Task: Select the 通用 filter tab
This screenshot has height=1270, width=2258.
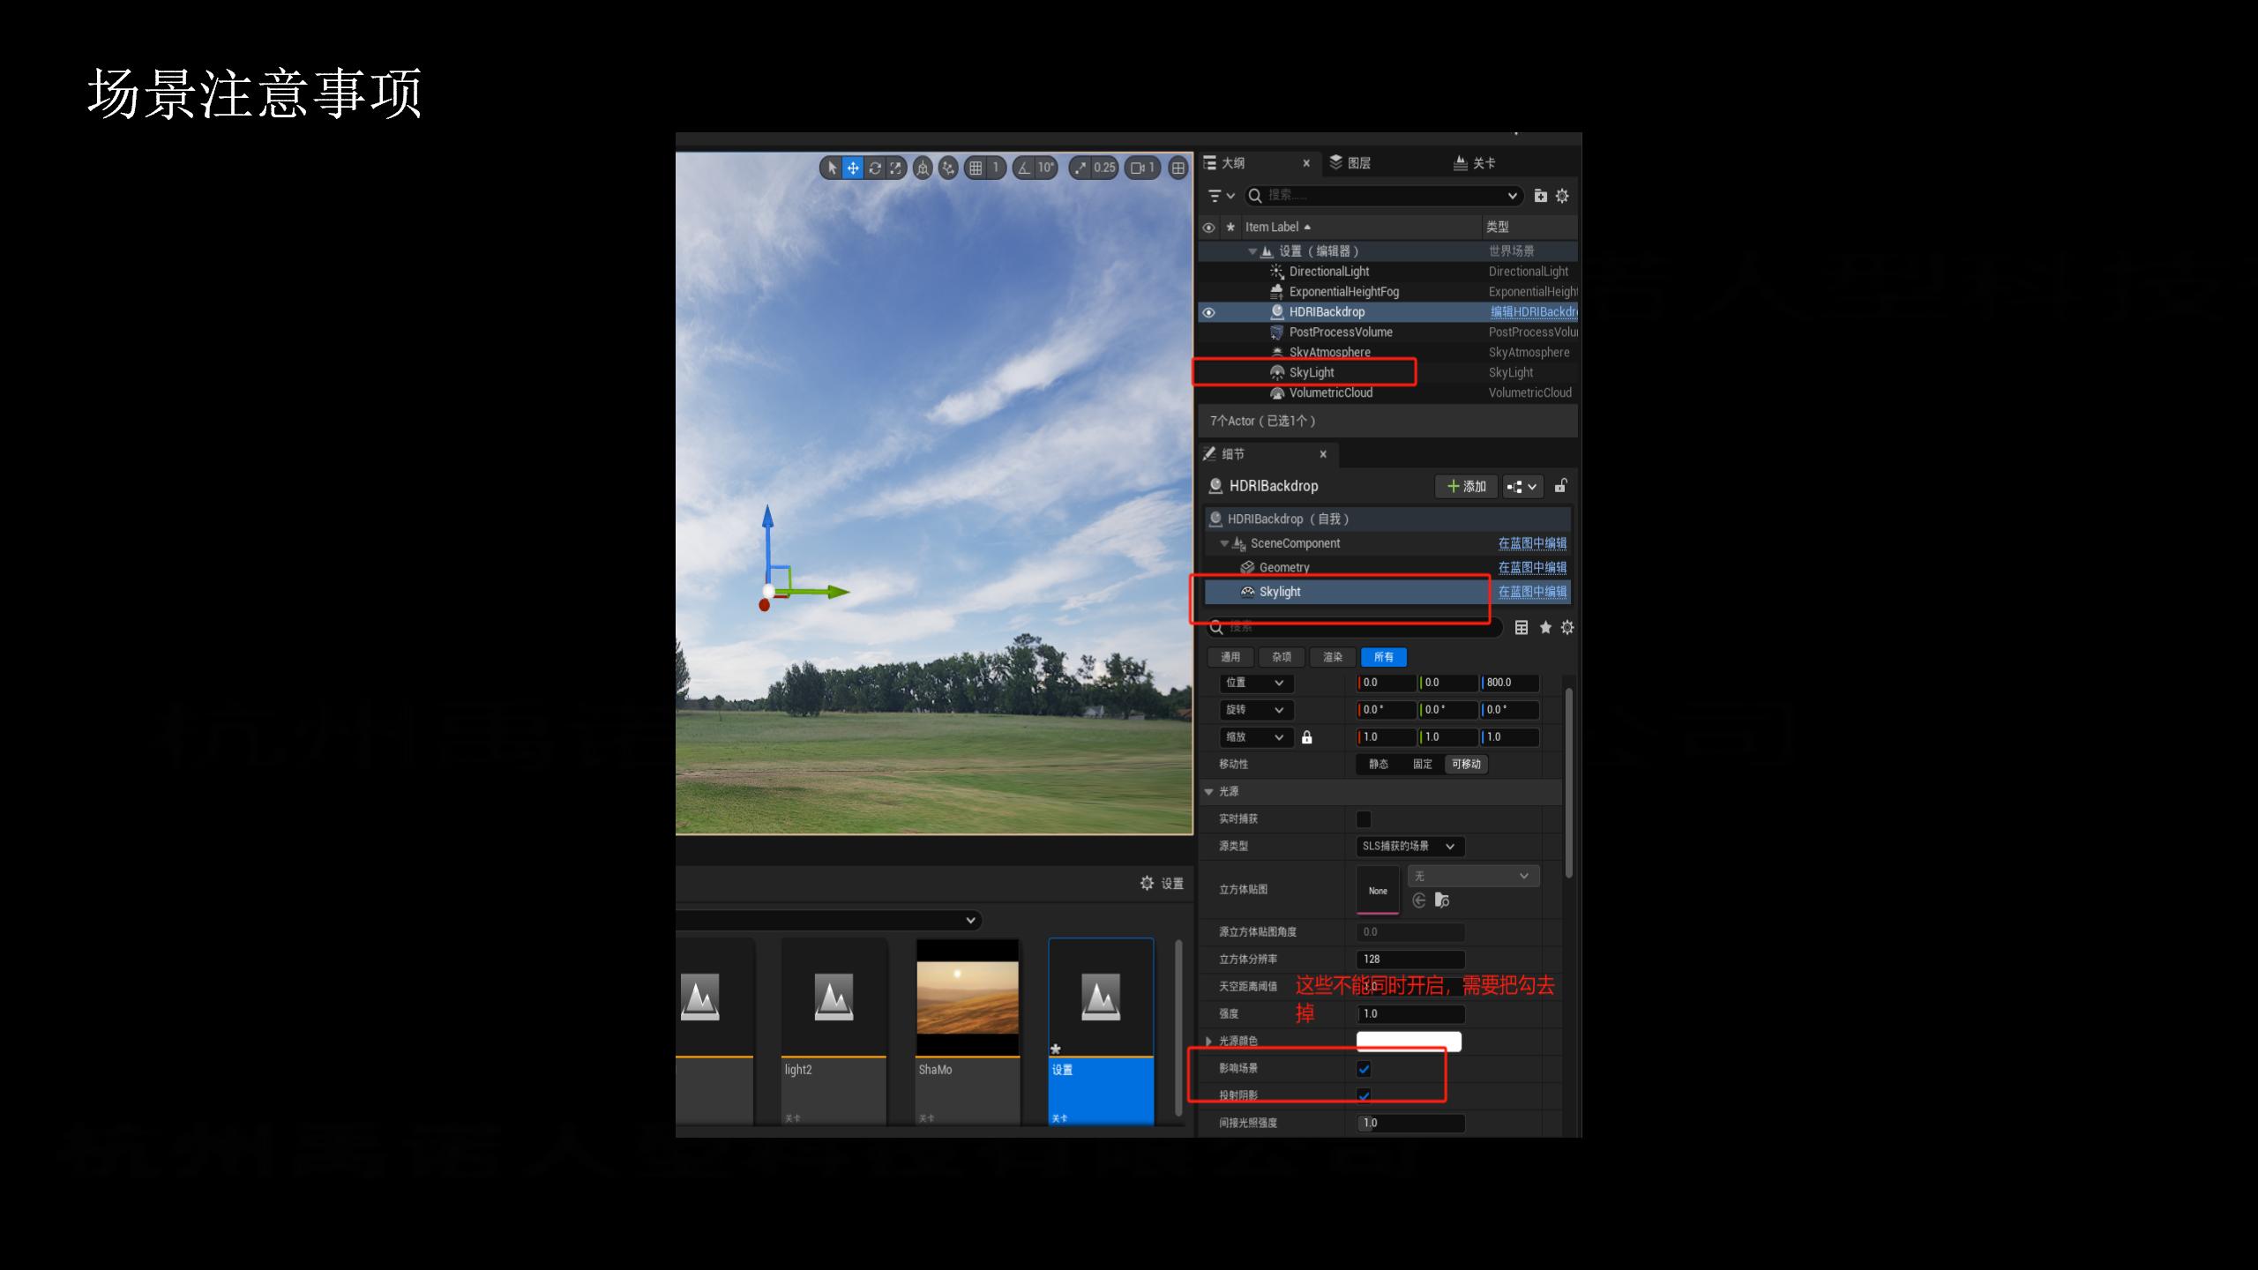Action: pos(1230,657)
